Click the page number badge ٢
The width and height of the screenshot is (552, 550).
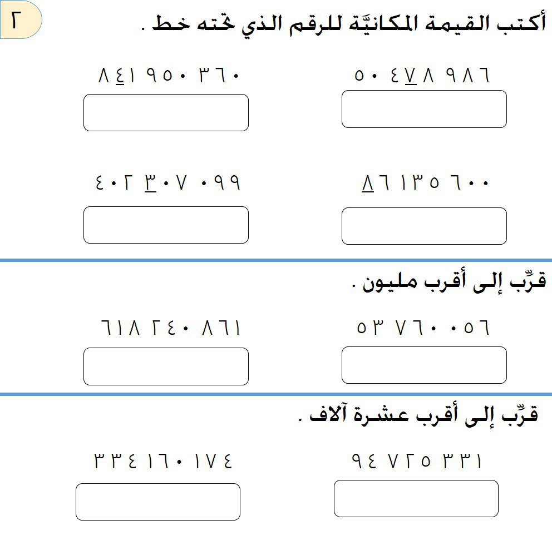(20, 20)
